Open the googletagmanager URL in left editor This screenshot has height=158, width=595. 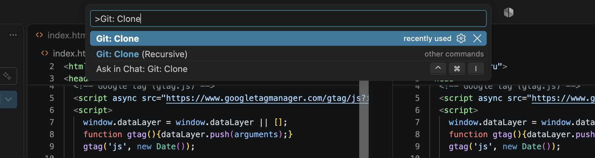[x=267, y=98]
